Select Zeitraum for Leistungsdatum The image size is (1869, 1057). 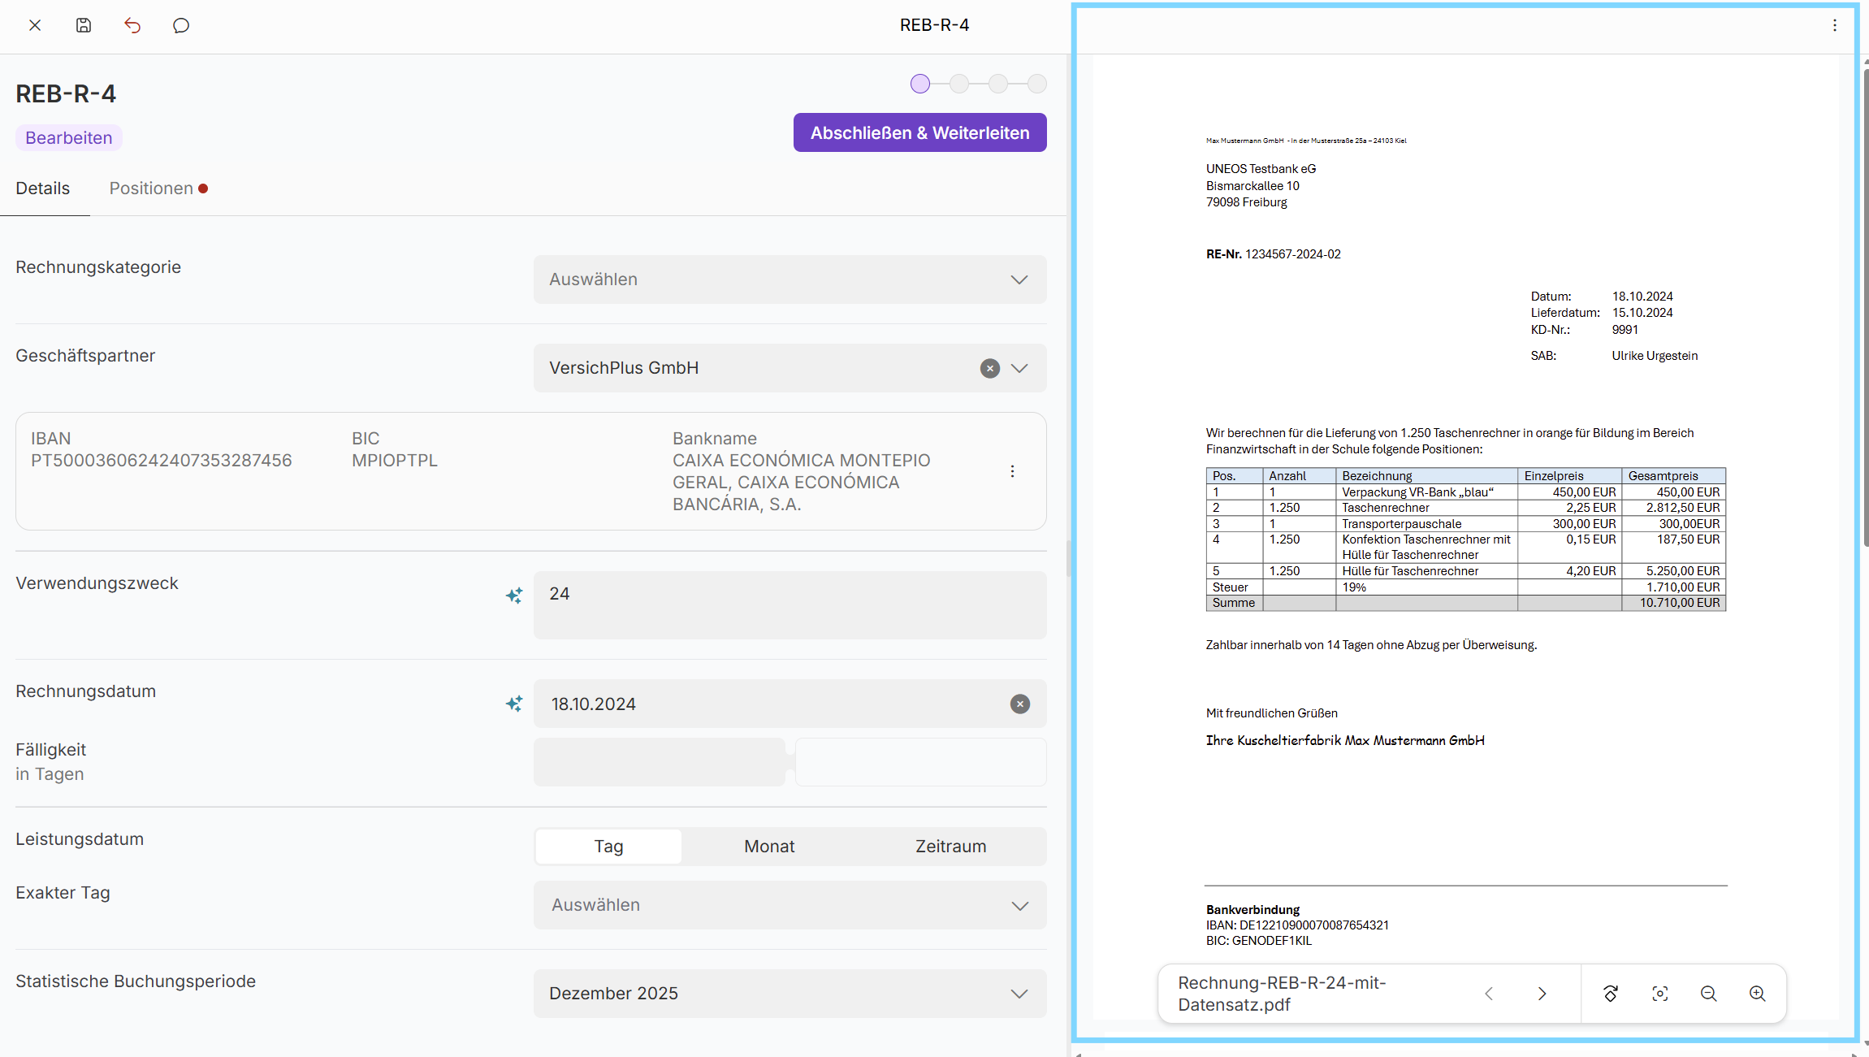coord(950,846)
